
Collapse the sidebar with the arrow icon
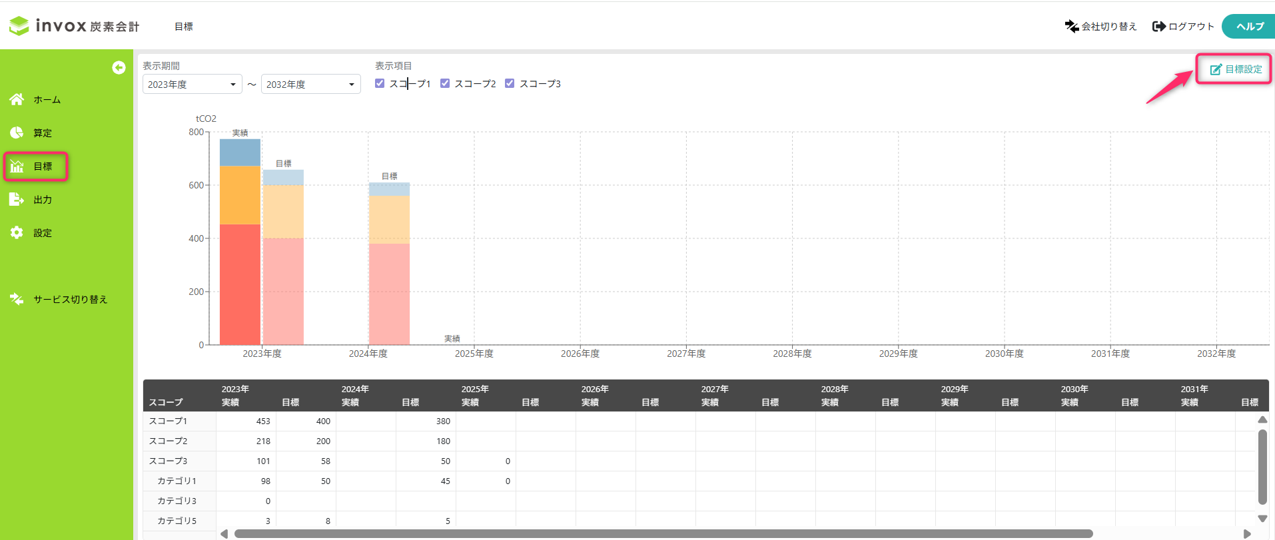(119, 67)
